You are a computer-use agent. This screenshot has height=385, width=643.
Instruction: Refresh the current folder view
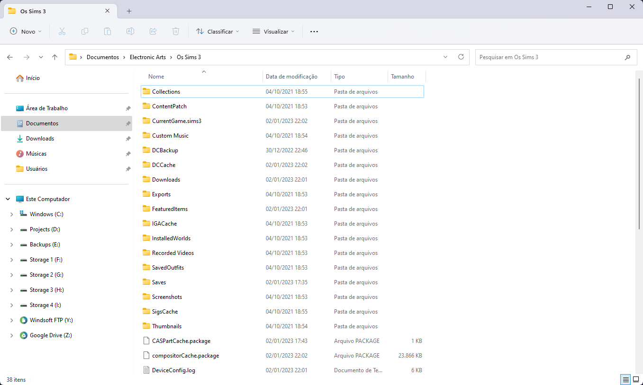[x=461, y=57]
